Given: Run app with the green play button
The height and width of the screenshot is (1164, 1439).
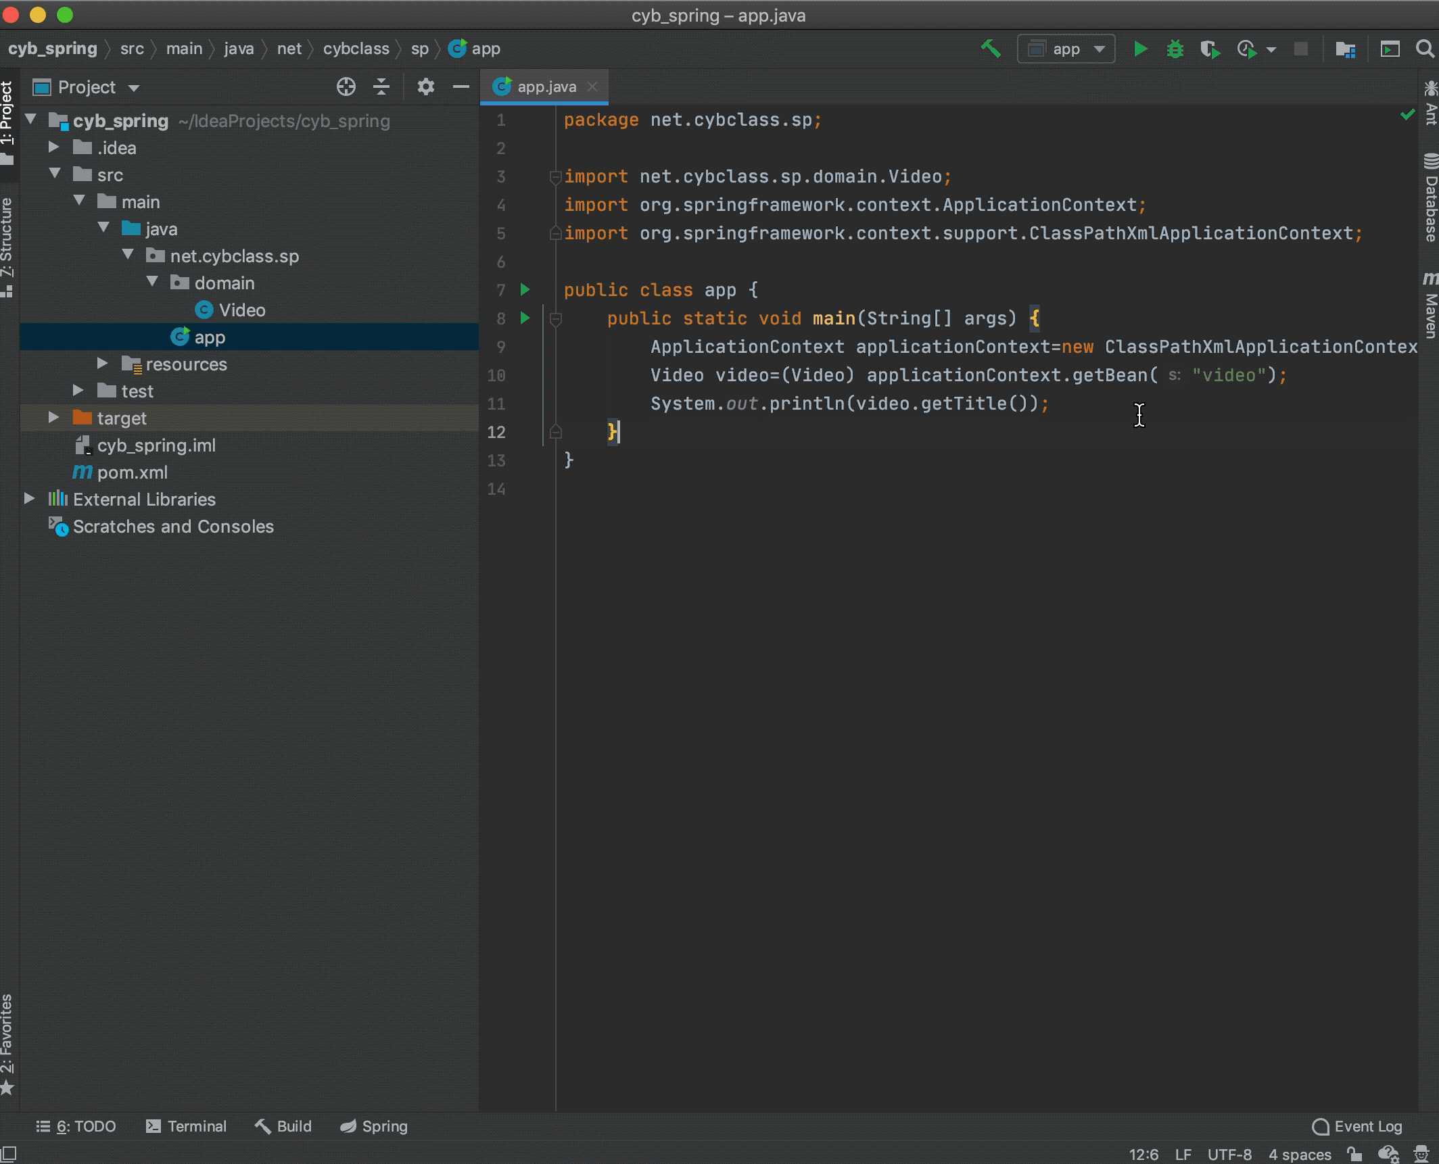Looking at the screenshot, I should coord(1140,49).
